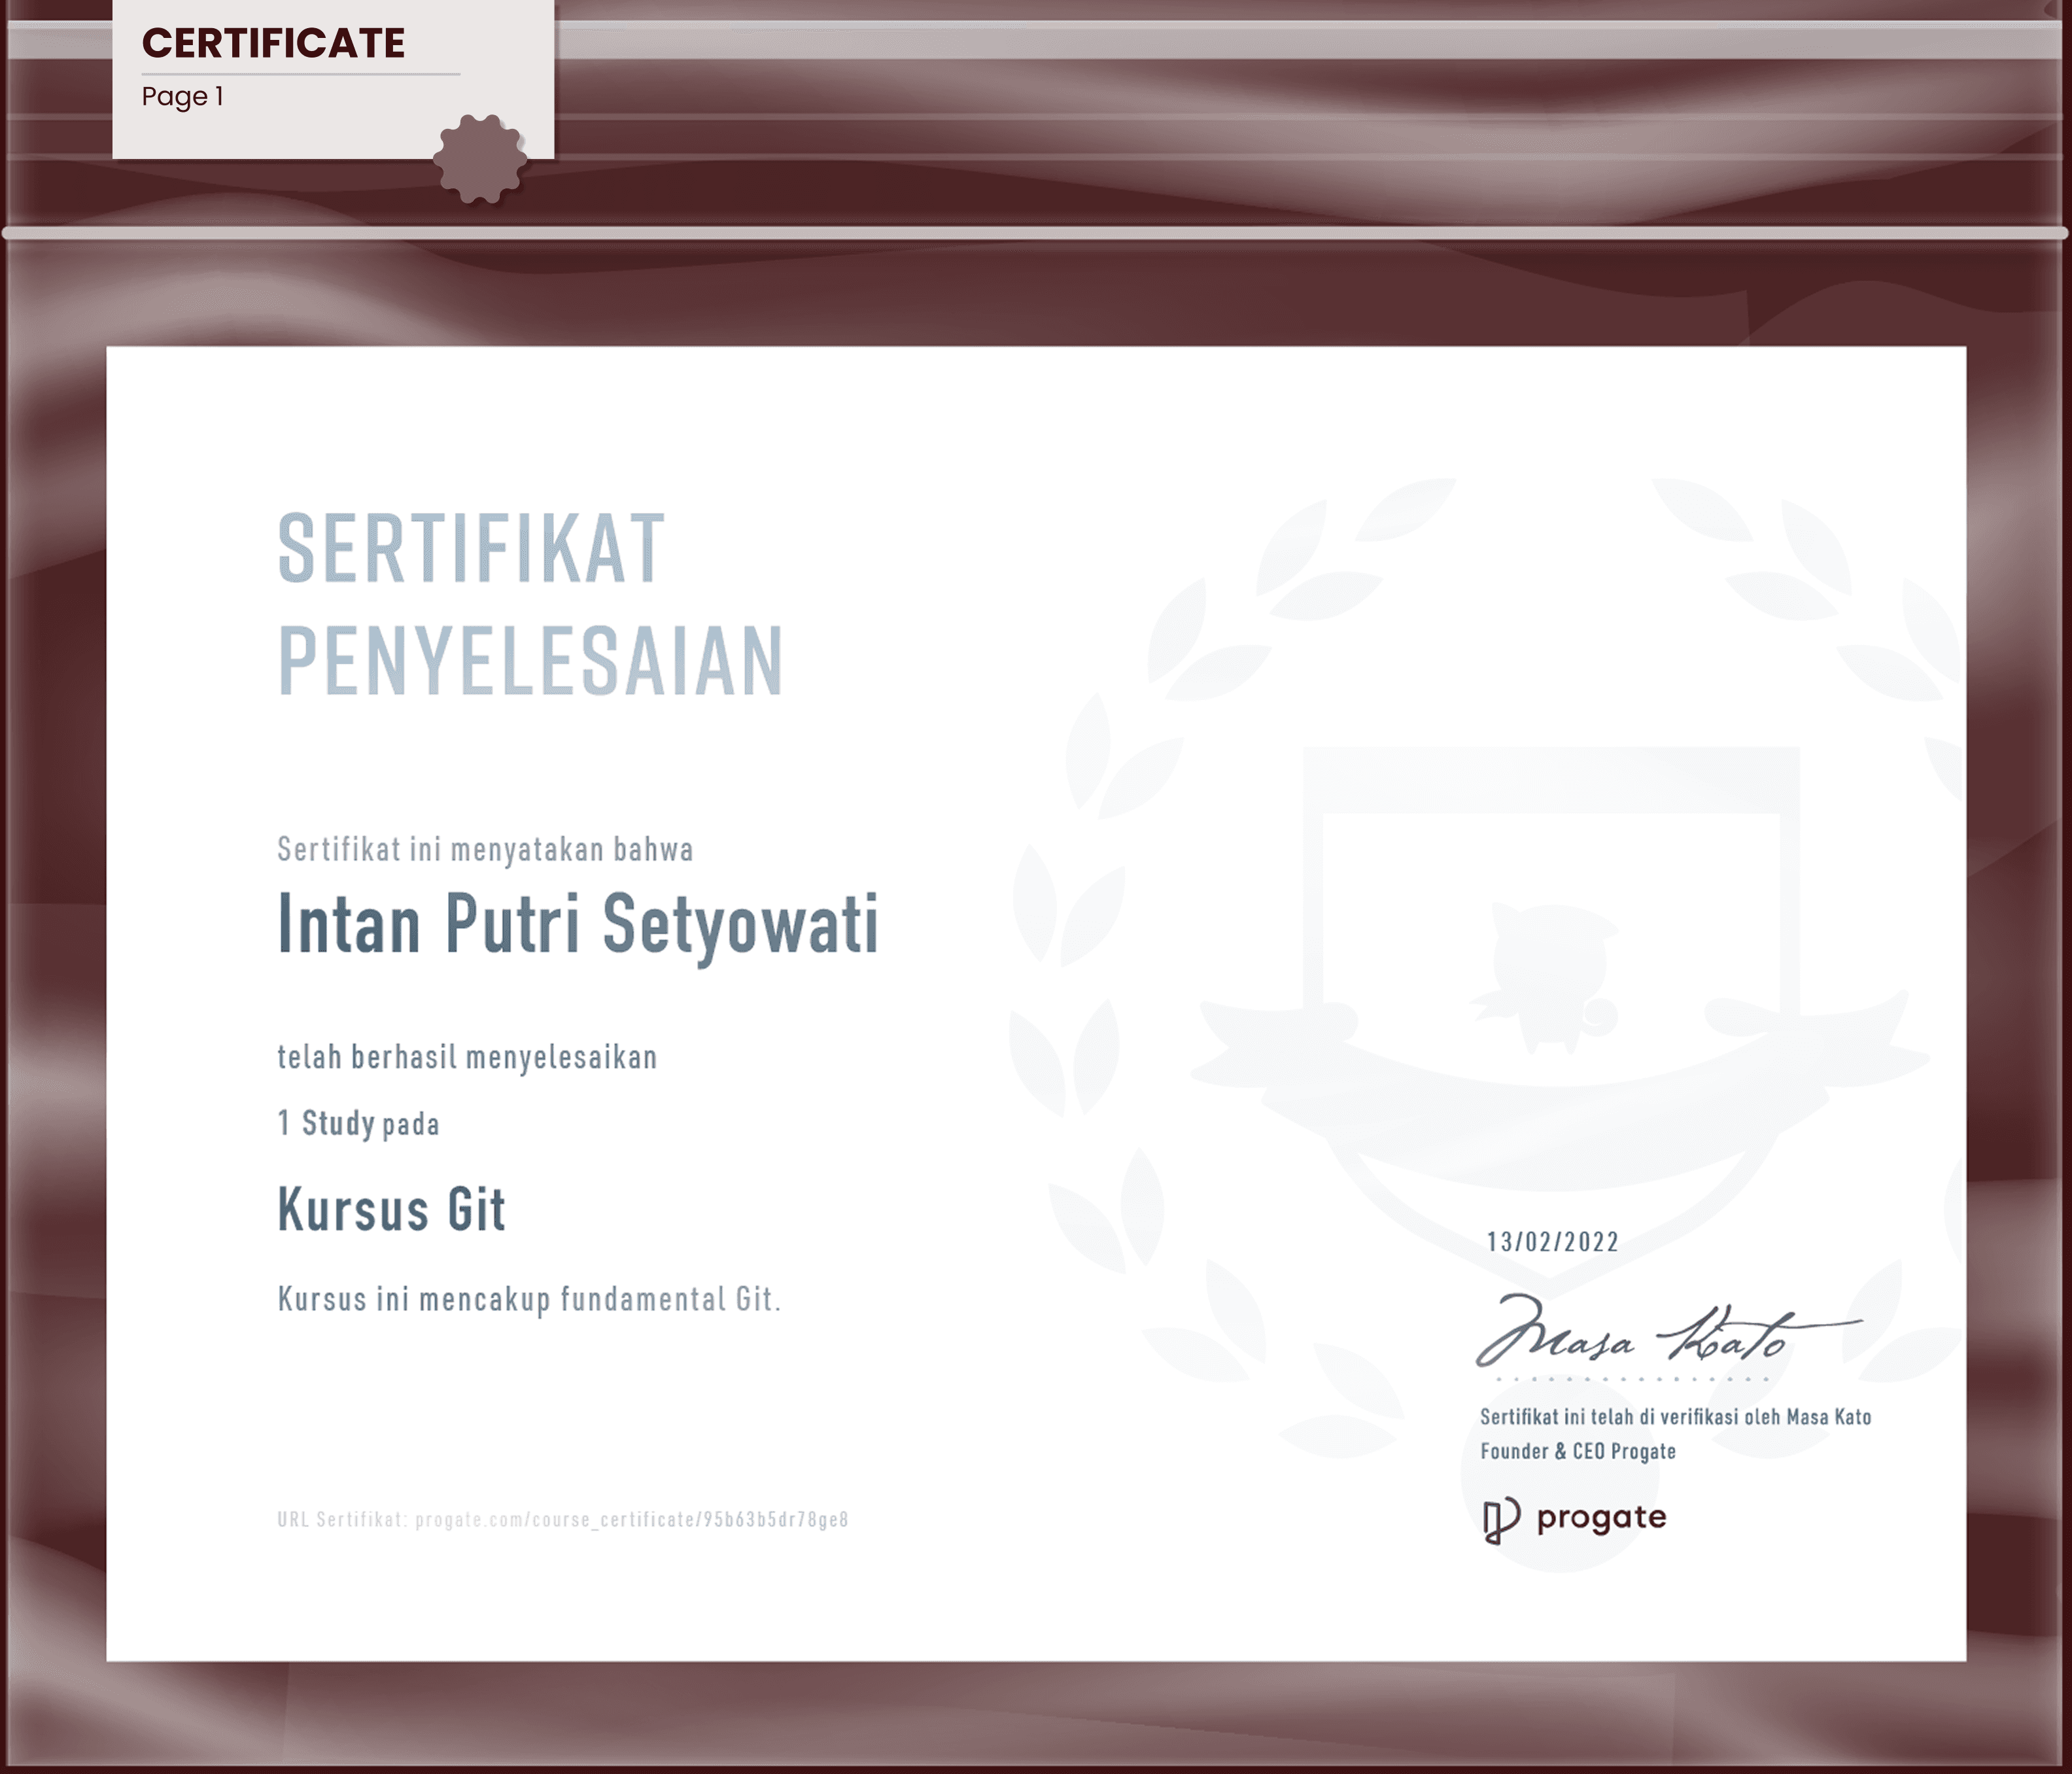Click the 1 Study pada text
The height and width of the screenshot is (1774, 2072).
[358, 1124]
